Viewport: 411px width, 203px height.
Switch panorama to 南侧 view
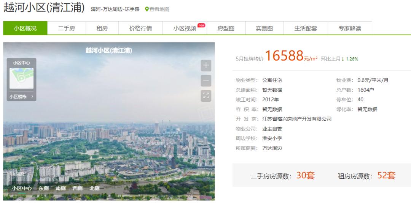pyautogui.click(x=61, y=188)
